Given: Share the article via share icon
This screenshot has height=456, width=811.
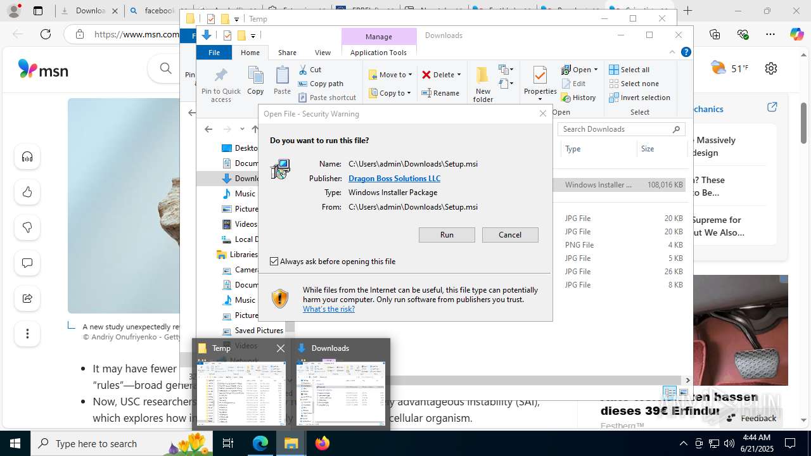Looking at the screenshot, I should point(27,299).
